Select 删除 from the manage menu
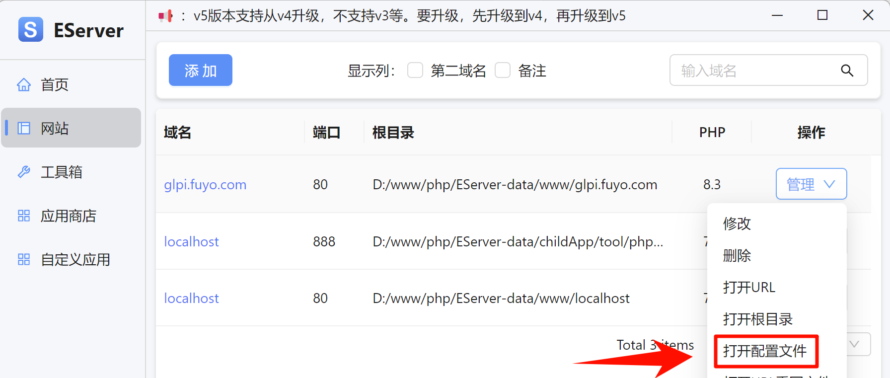This screenshot has height=378, width=890. click(737, 255)
